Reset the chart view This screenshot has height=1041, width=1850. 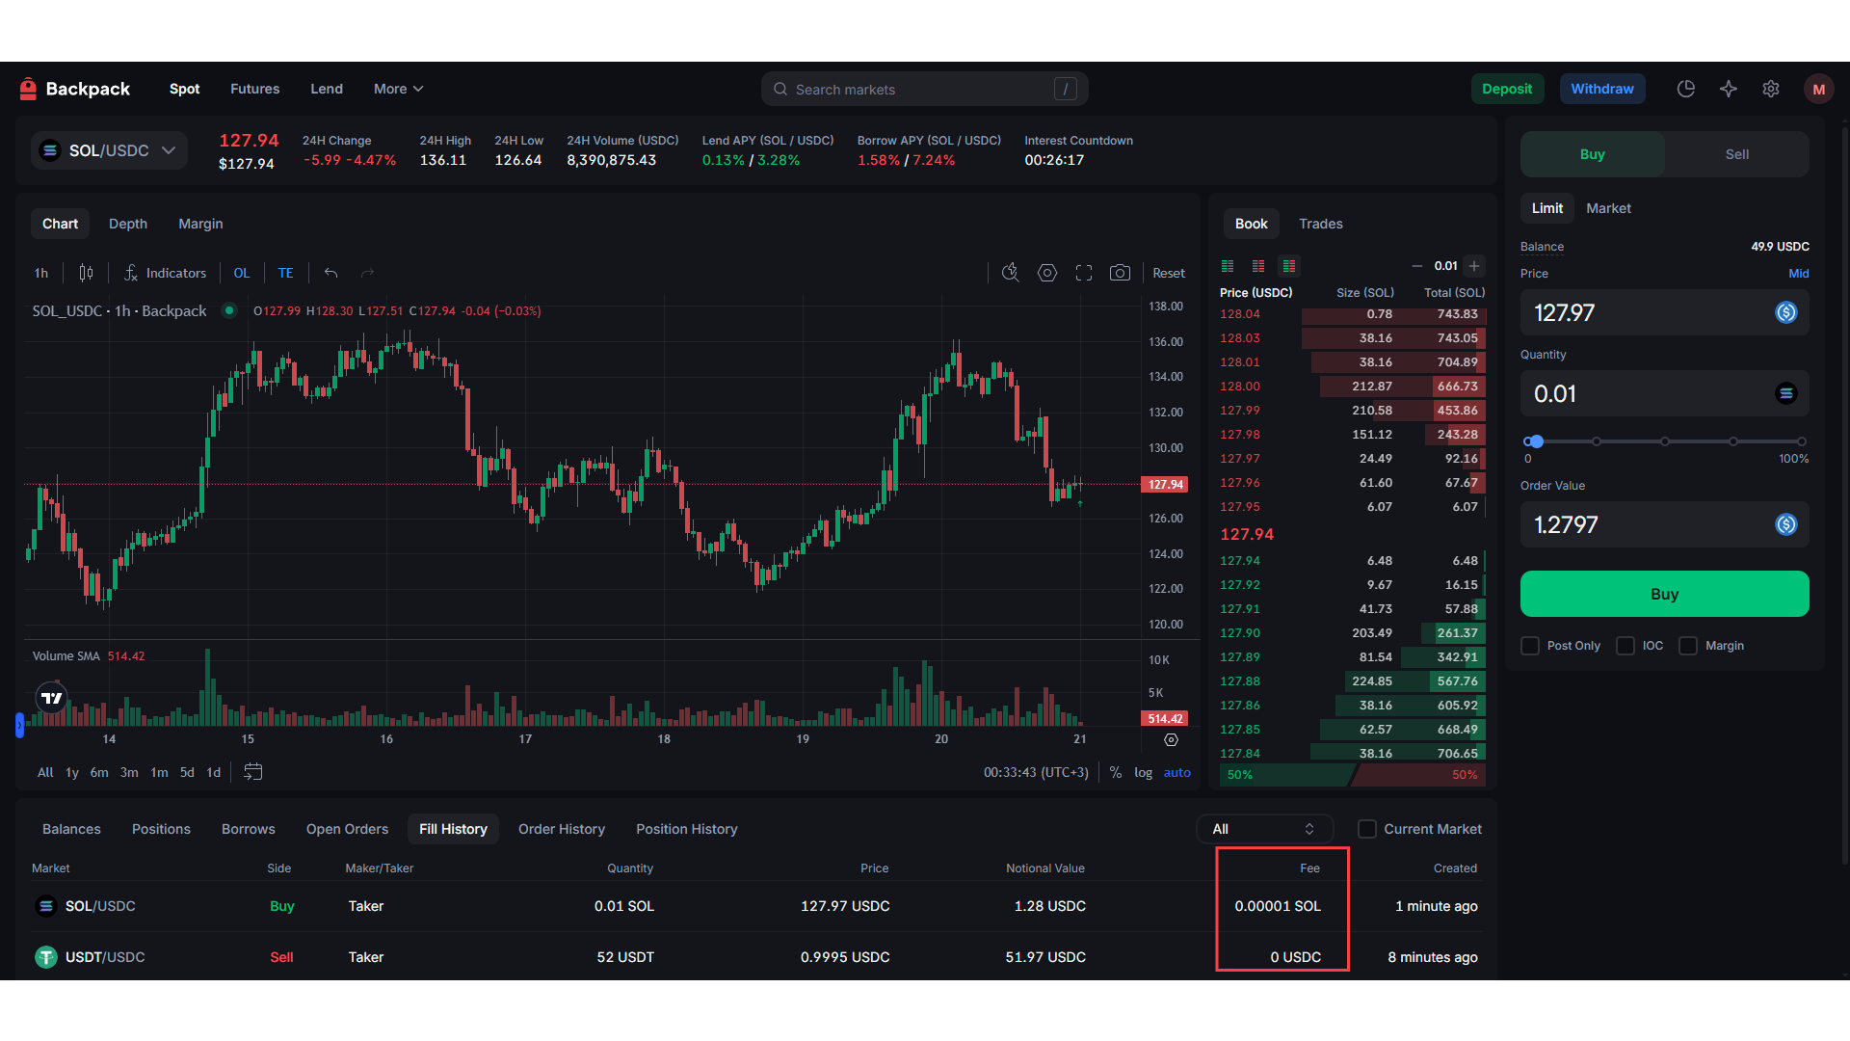(x=1169, y=273)
